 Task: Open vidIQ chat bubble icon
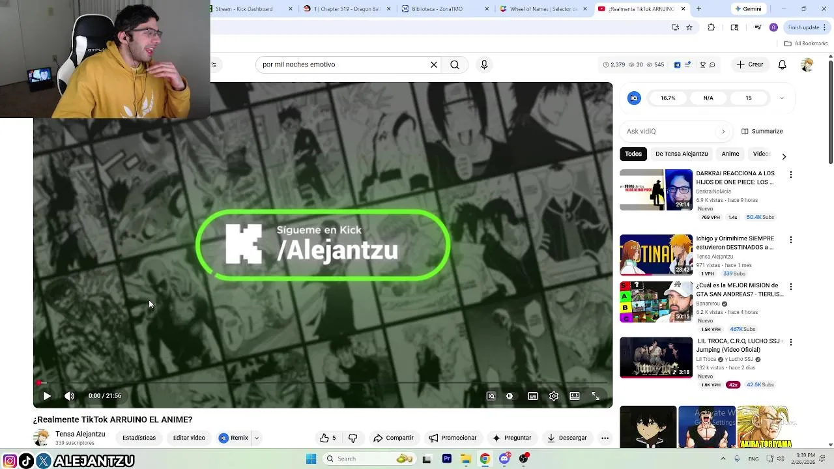pos(712,64)
